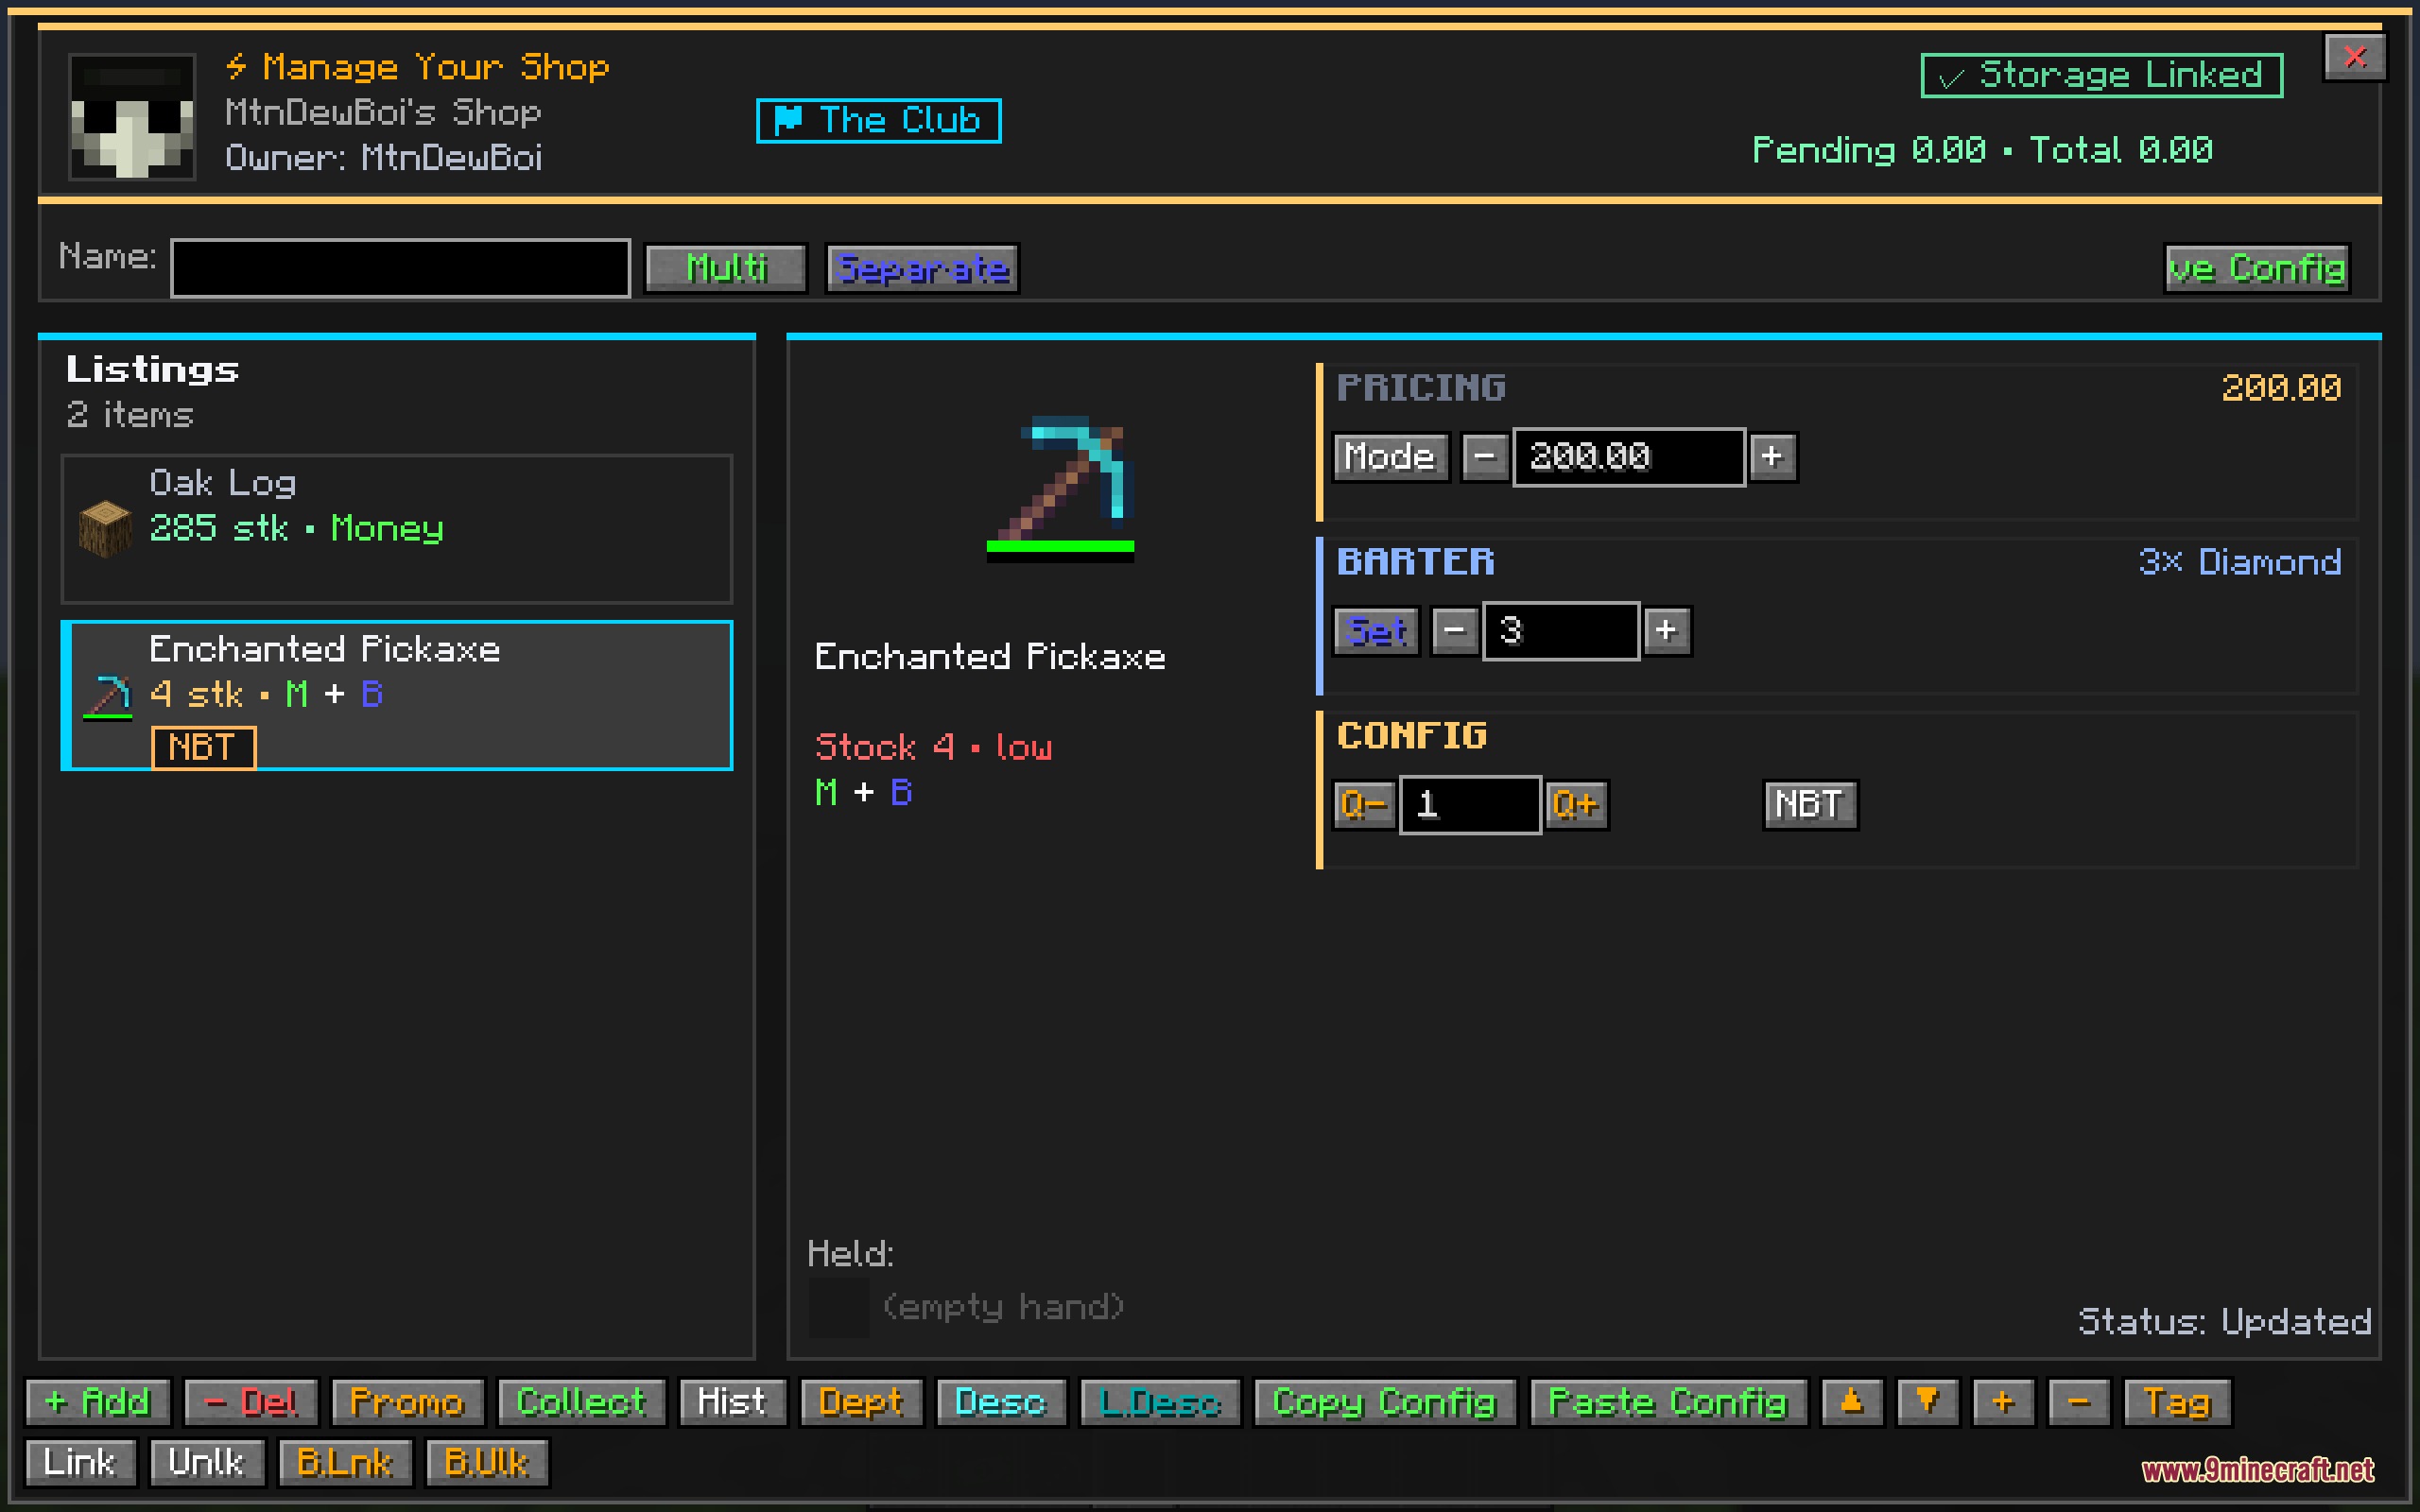Click the price field showing 200.00

click(1629, 457)
